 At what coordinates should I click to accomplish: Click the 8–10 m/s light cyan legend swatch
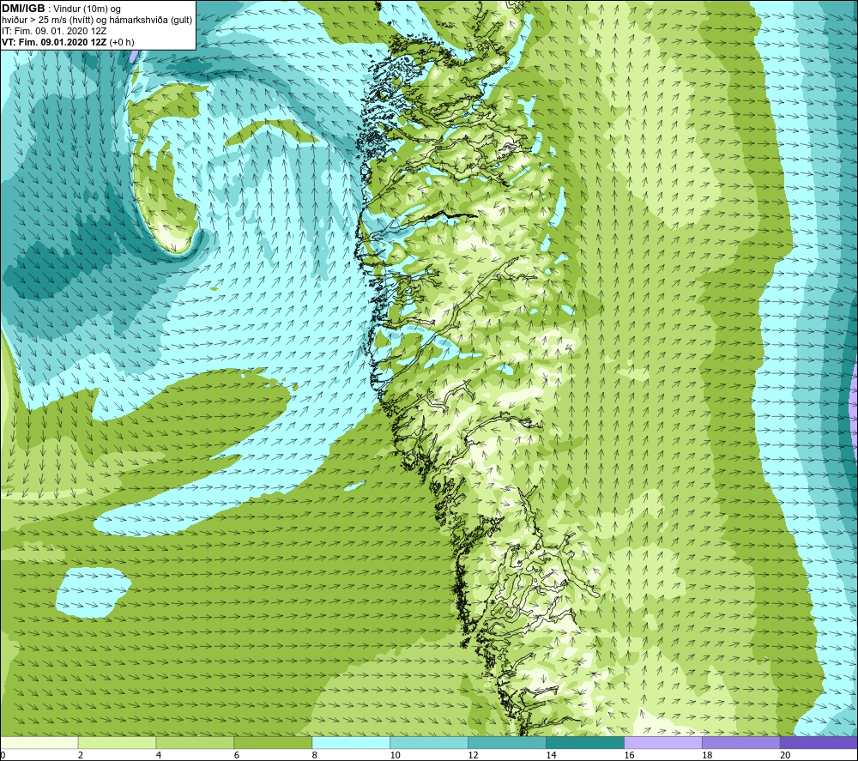tap(351, 742)
